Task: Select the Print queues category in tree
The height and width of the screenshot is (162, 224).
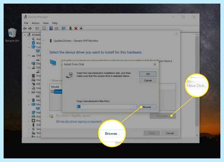Action: [36, 117]
